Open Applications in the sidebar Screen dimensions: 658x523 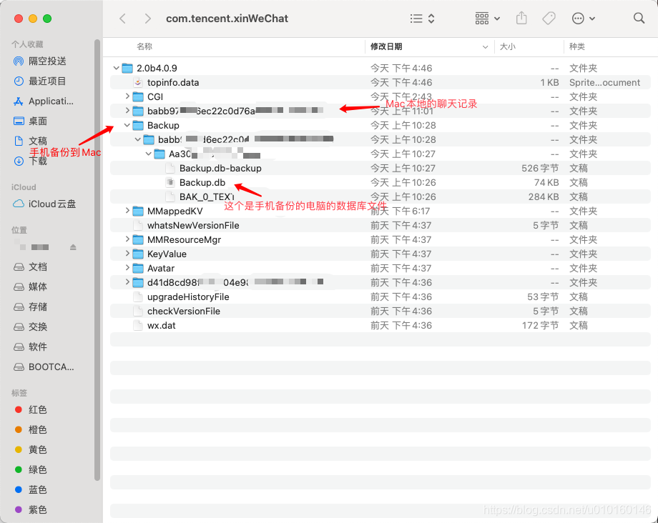pyautogui.click(x=43, y=101)
